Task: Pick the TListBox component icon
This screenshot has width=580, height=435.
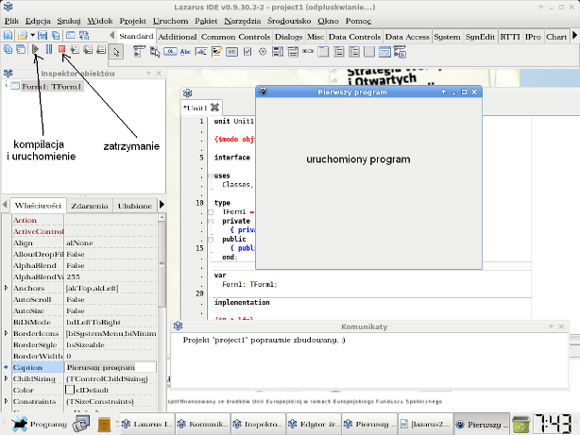Action: pos(278,52)
